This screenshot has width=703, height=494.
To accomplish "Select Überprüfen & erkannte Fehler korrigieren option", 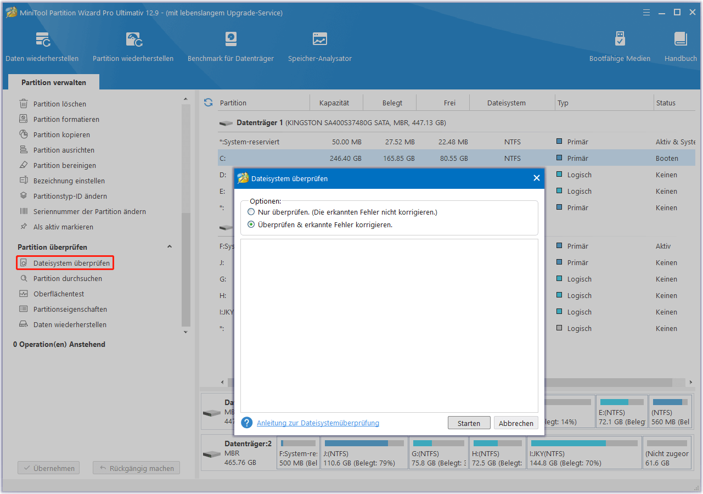I will (251, 224).
